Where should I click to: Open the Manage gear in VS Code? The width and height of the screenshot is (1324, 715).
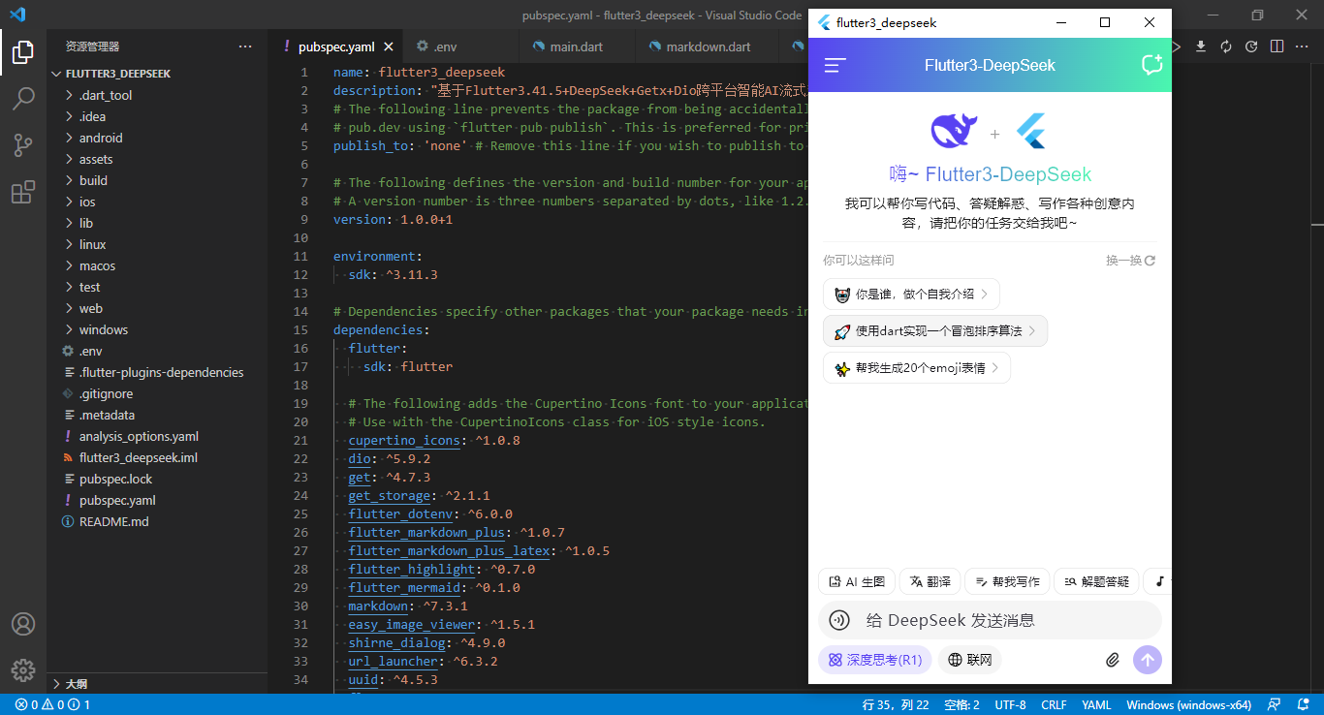pos(23,669)
